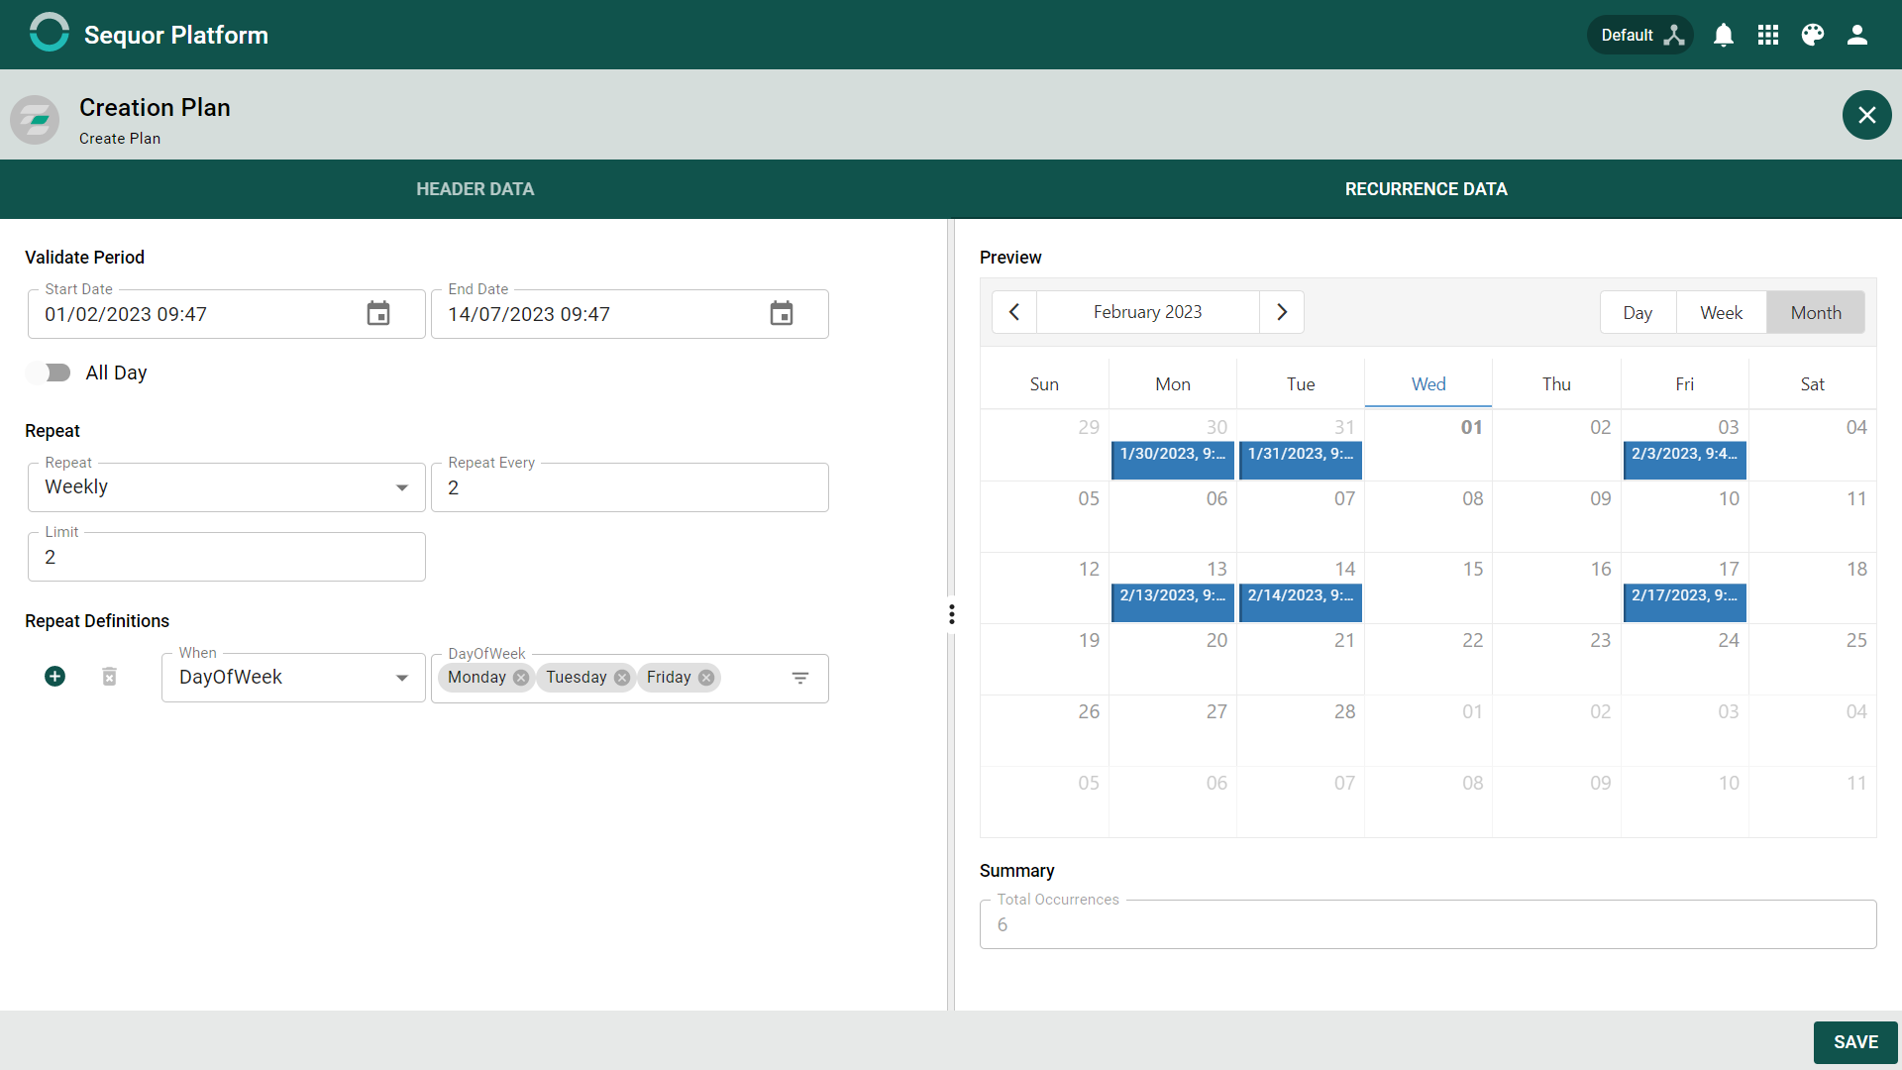Add a new repeat definition
The width and height of the screenshot is (1902, 1070).
[x=55, y=677]
